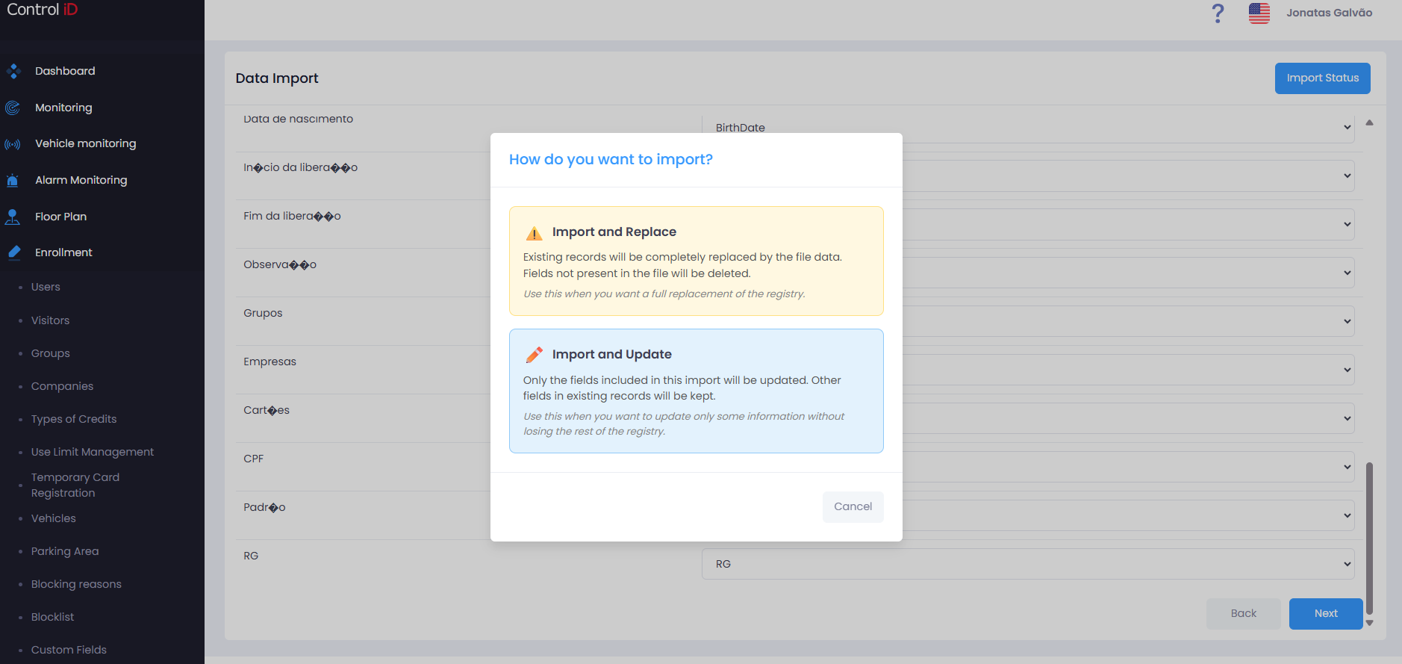Viewport: 1402px width, 664px height.
Task: Open dropdown for Início da liberação row
Action: click(1128, 176)
